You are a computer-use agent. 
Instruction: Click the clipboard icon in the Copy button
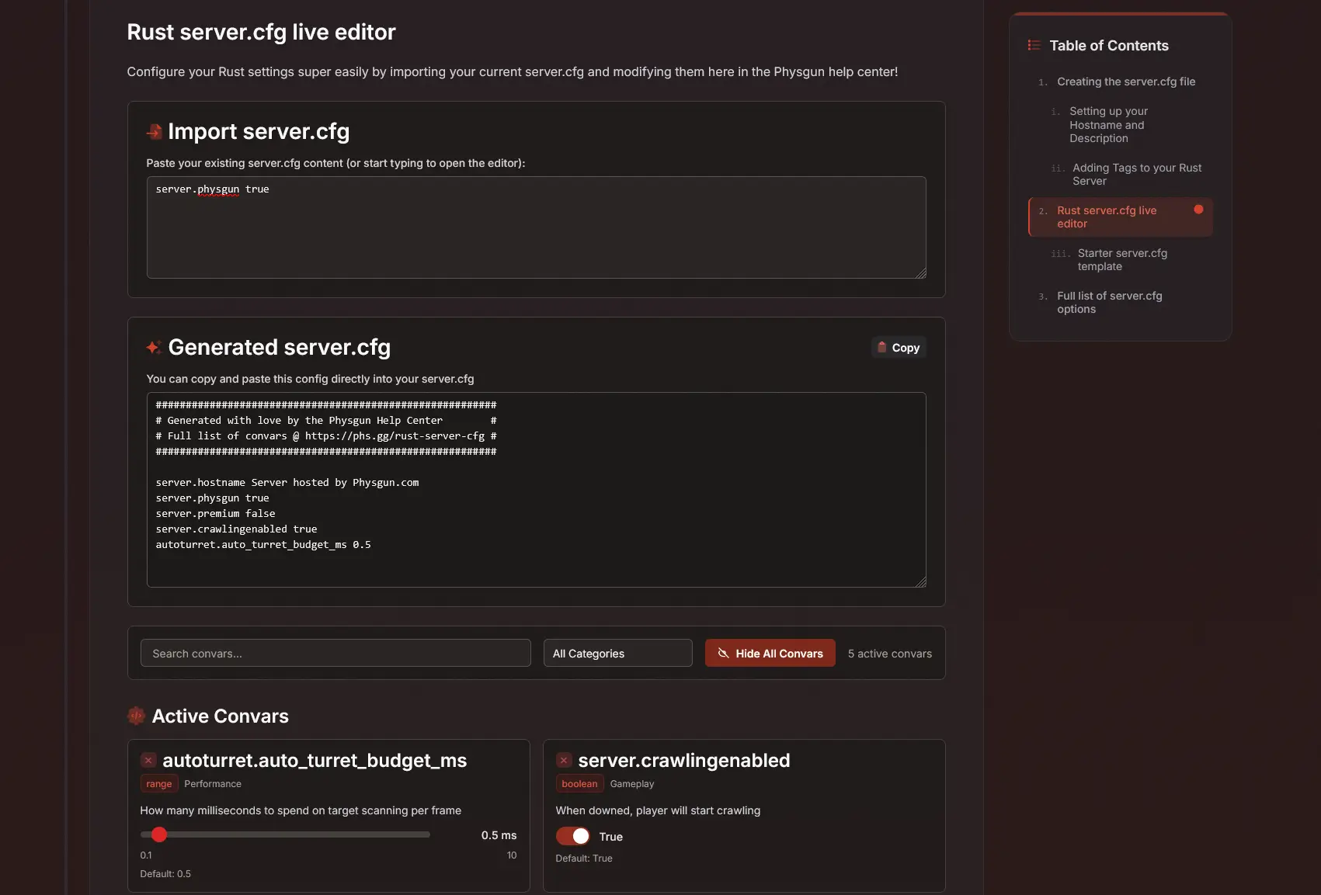point(883,347)
